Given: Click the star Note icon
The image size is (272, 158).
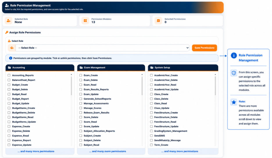Looking at the screenshot, I should 234,102.
